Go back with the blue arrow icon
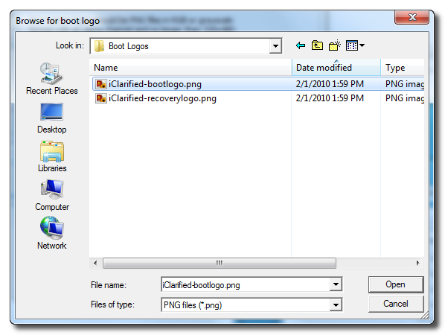This screenshot has width=445, height=335. tap(300, 45)
